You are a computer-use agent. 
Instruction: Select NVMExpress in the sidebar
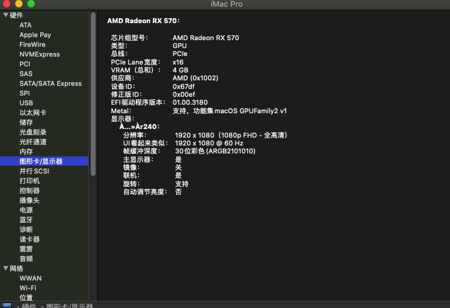tap(40, 55)
